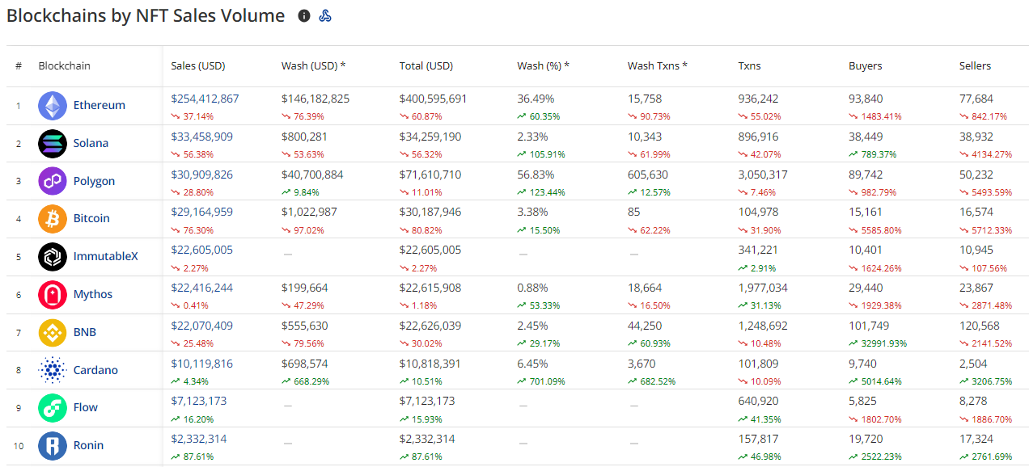This screenshot has width=1029, height=467.
Task: Click the # rank column header
Action: [x=19, y=65]
